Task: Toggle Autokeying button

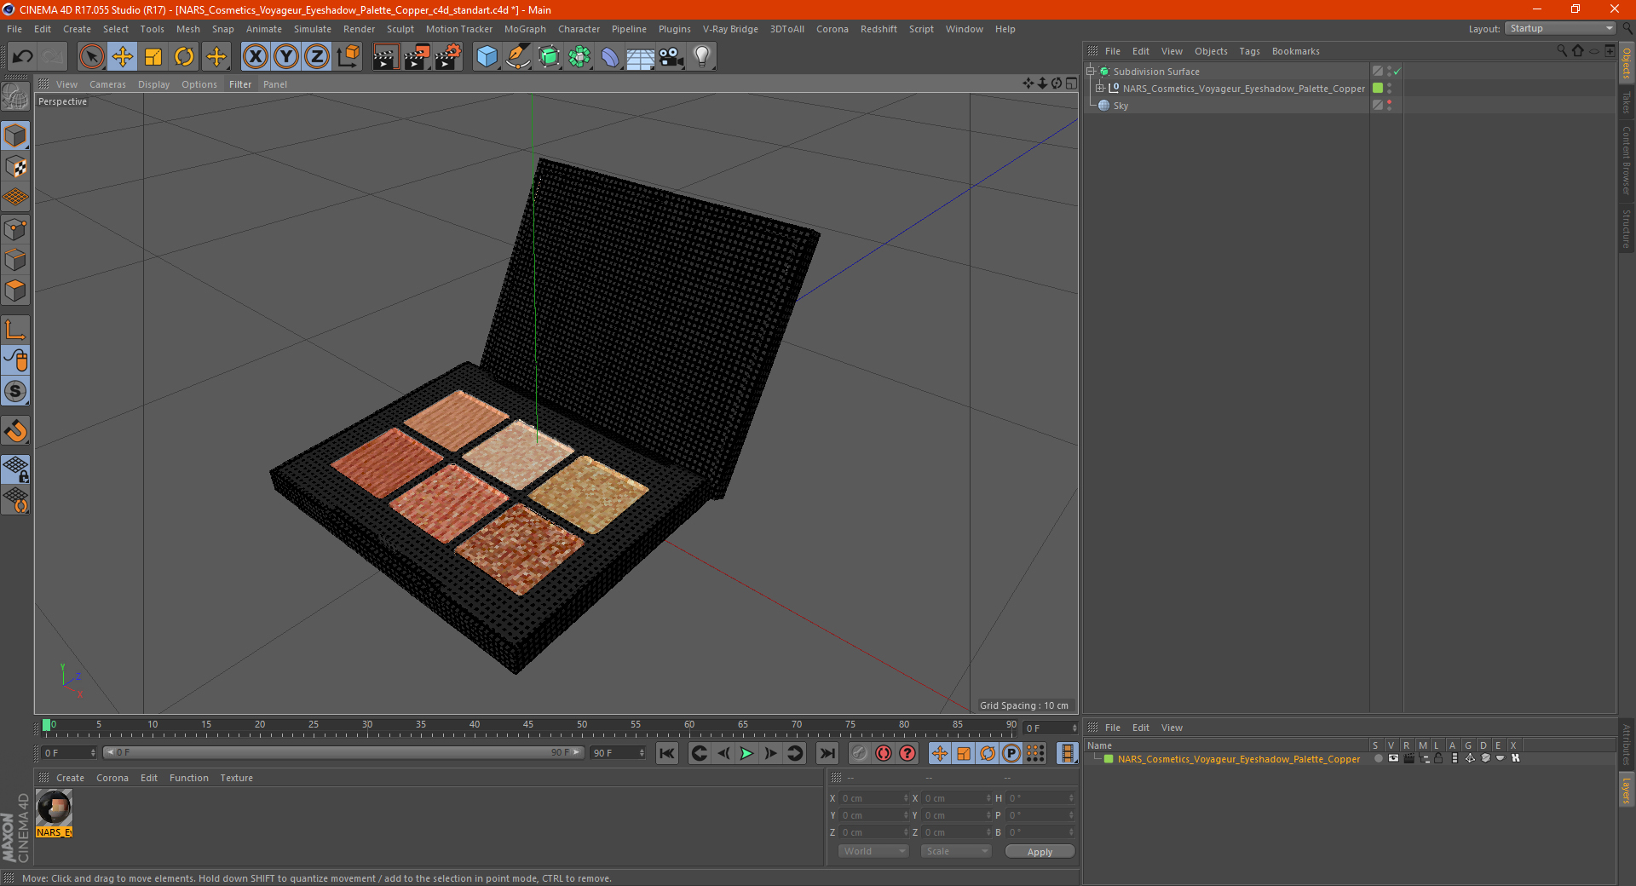Action: [x=884, y=753]
